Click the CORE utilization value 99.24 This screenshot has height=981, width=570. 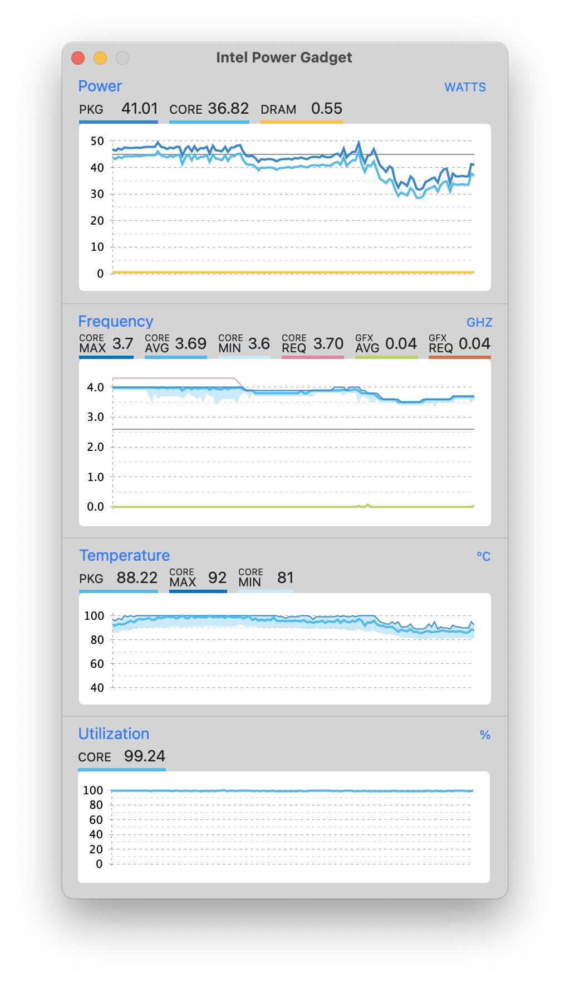click(145, 756)
